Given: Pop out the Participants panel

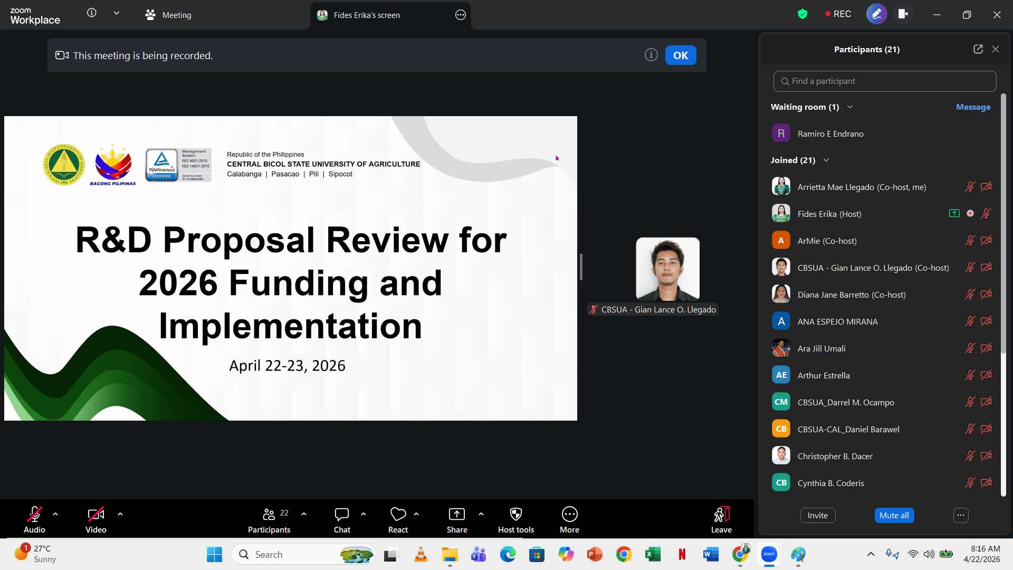Looking at the screenshot, I should click(x=978, y=49).
